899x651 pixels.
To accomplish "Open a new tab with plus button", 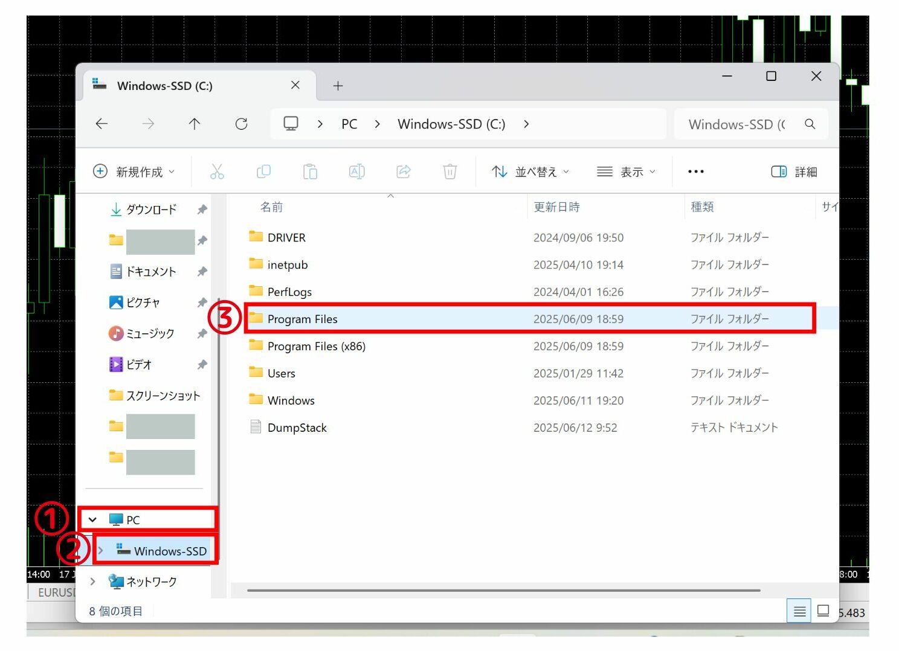I will [x=338, y=86].
